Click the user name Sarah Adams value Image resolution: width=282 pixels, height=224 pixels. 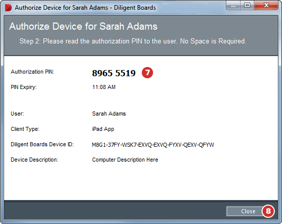tap(109, 114)
